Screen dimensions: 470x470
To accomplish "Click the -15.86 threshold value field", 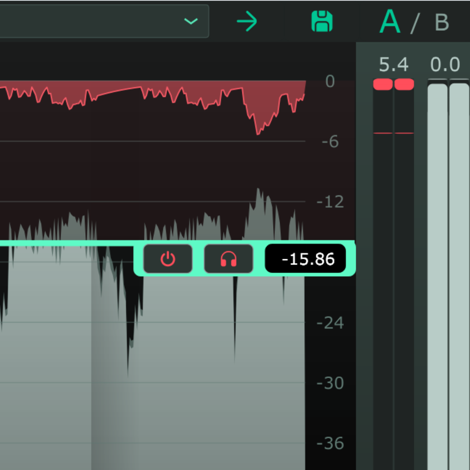I will (x=305, y=259).
